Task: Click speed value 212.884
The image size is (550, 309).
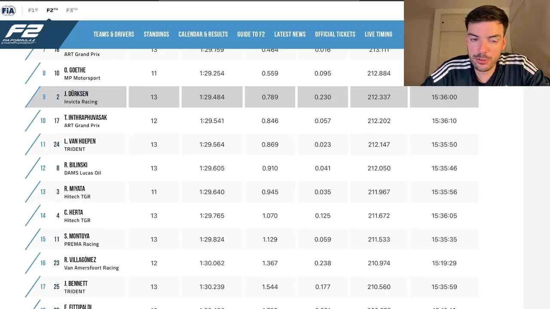Action: click(379, 73)
